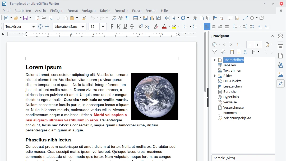Apply yellow highlighting color
This screenshot has height=161, width=286.
pyautogui.click(x=174, y=27)
